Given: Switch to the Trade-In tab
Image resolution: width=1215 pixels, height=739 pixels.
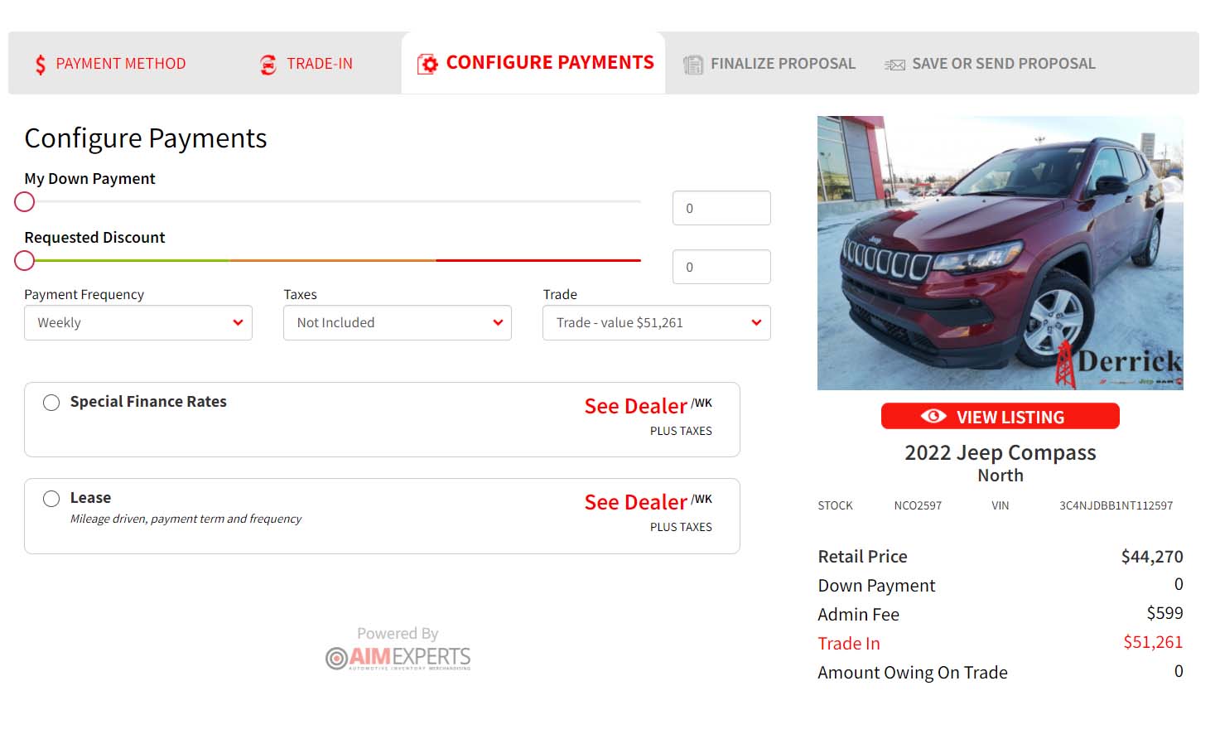Looking at the screenshot, I should tap(306, 64).
